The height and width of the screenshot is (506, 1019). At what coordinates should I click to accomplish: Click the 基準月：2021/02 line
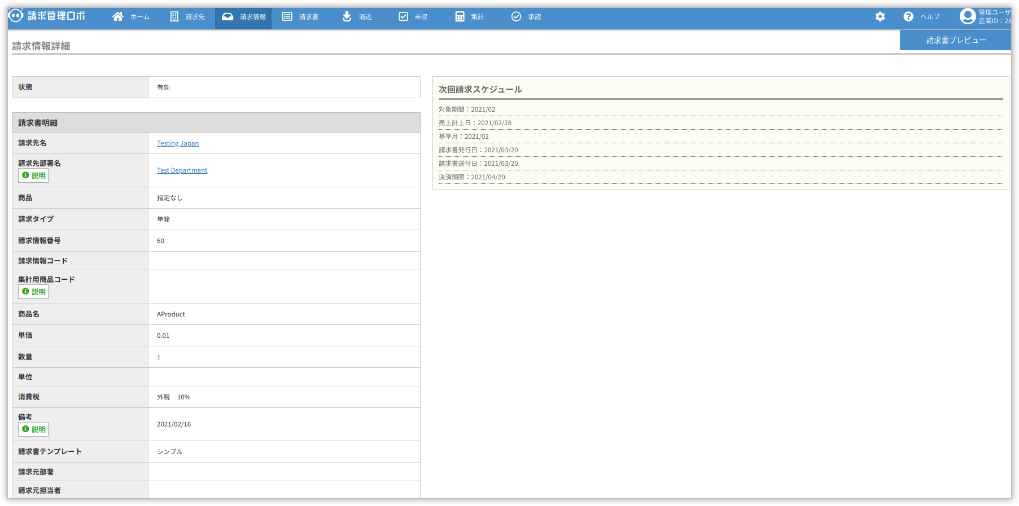pos(464,137)
